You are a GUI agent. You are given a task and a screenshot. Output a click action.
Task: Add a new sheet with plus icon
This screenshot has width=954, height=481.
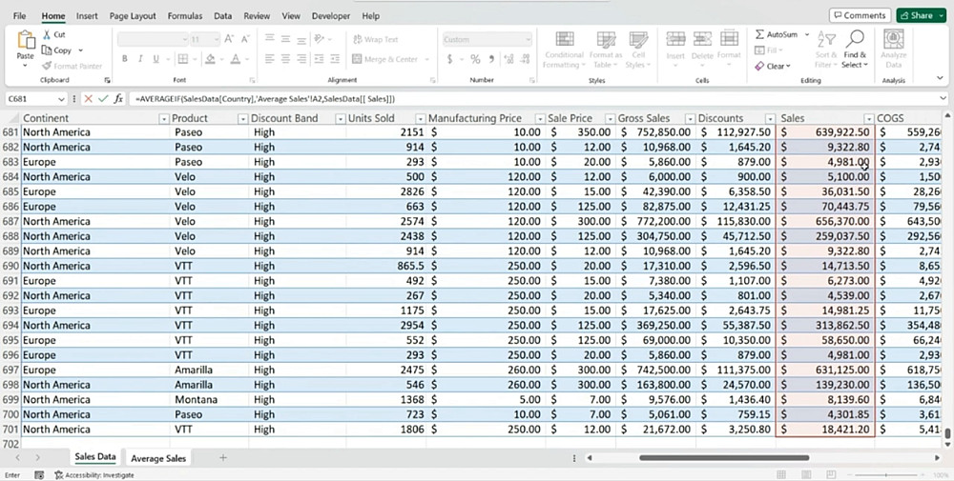tap(223, 458)
